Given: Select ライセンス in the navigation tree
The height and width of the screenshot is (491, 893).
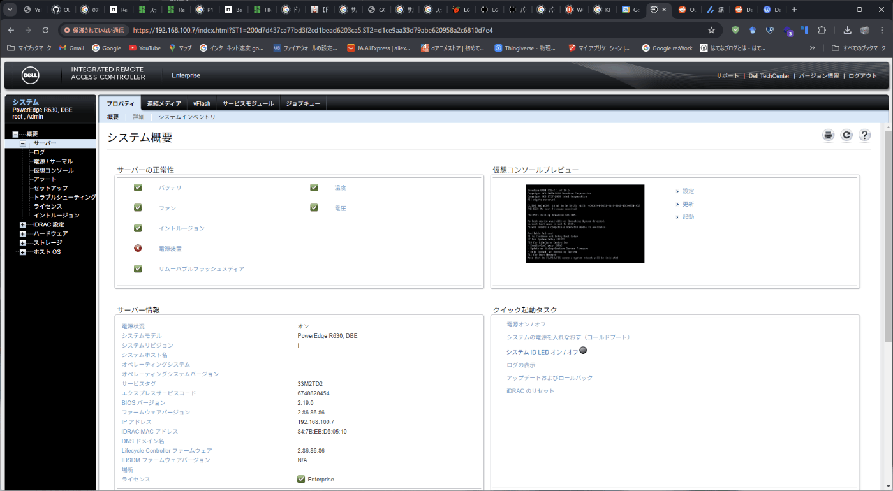Looking at the screenshot, I should (48, 207).
